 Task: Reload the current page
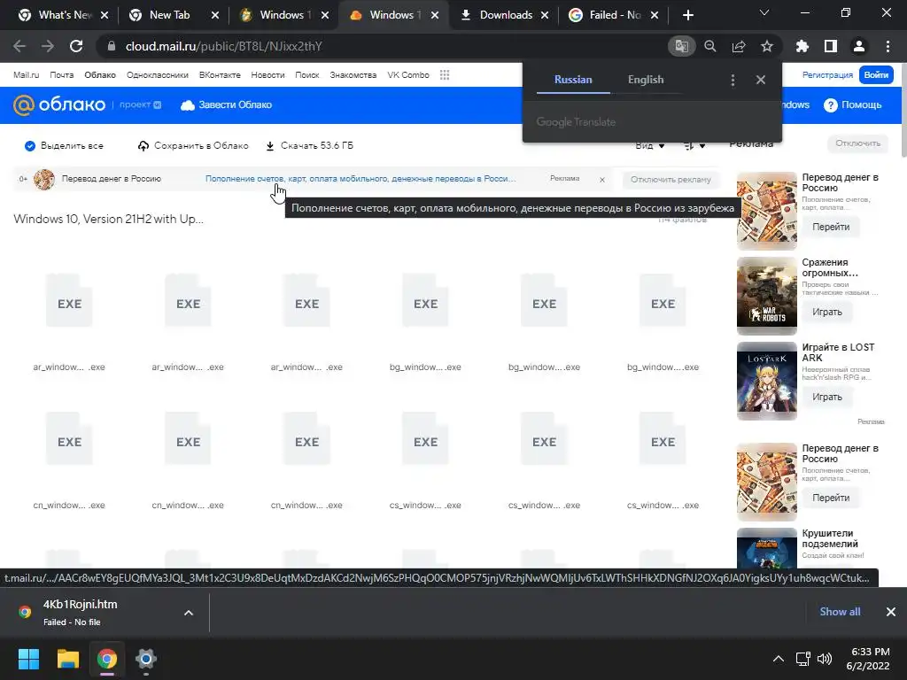[x=76, y=46]
